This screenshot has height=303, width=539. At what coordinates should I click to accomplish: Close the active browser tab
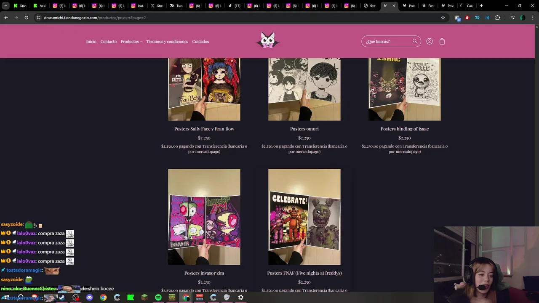click(394, 5)
